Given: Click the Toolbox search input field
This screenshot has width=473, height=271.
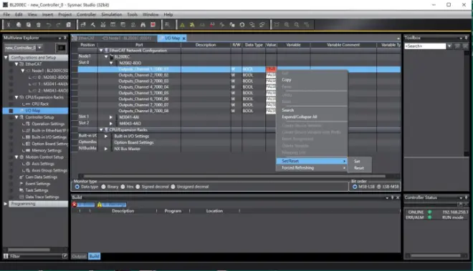Looking at the screenshot, I should coord(425,46).
